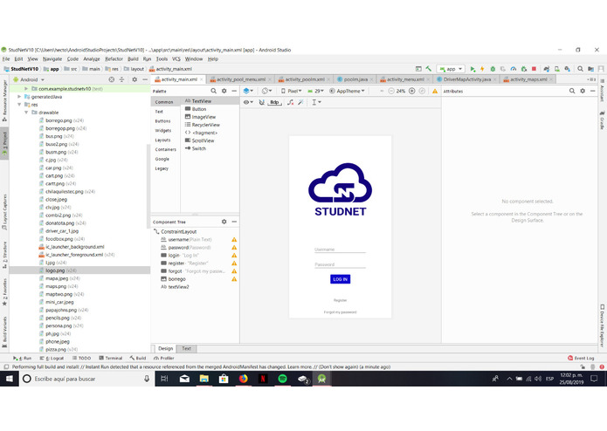This screenshot has height=431, width=607.
Task: Switch to the Text editor tab
Action: (x=186, y=348)
